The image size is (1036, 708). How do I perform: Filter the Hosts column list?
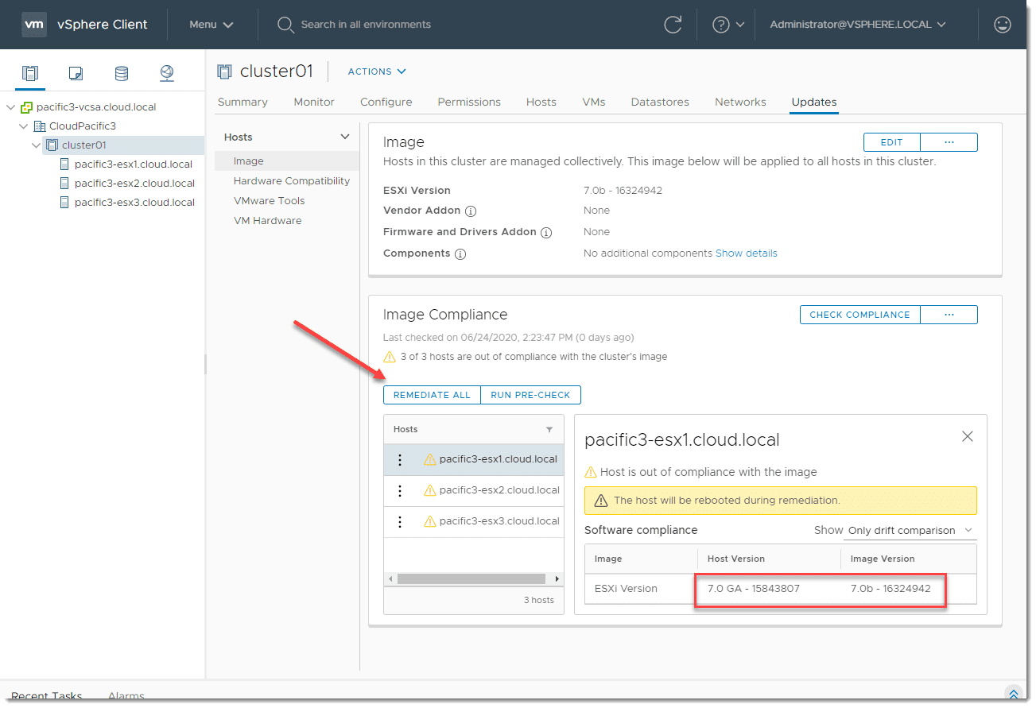[549, 429]
